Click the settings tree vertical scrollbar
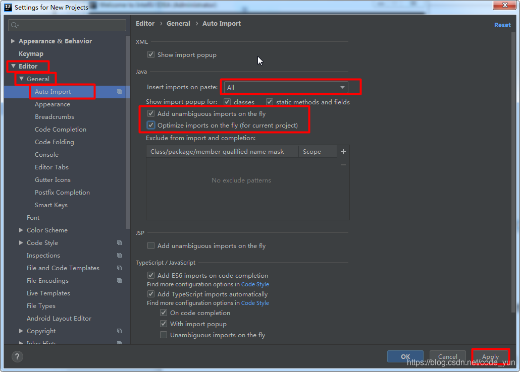Viewport: 520px width, 372px height. tap(128, 133)
